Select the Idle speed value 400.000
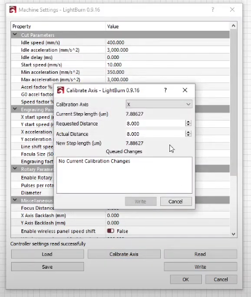This screenshot has width=251, height=297. coord(115,42)
